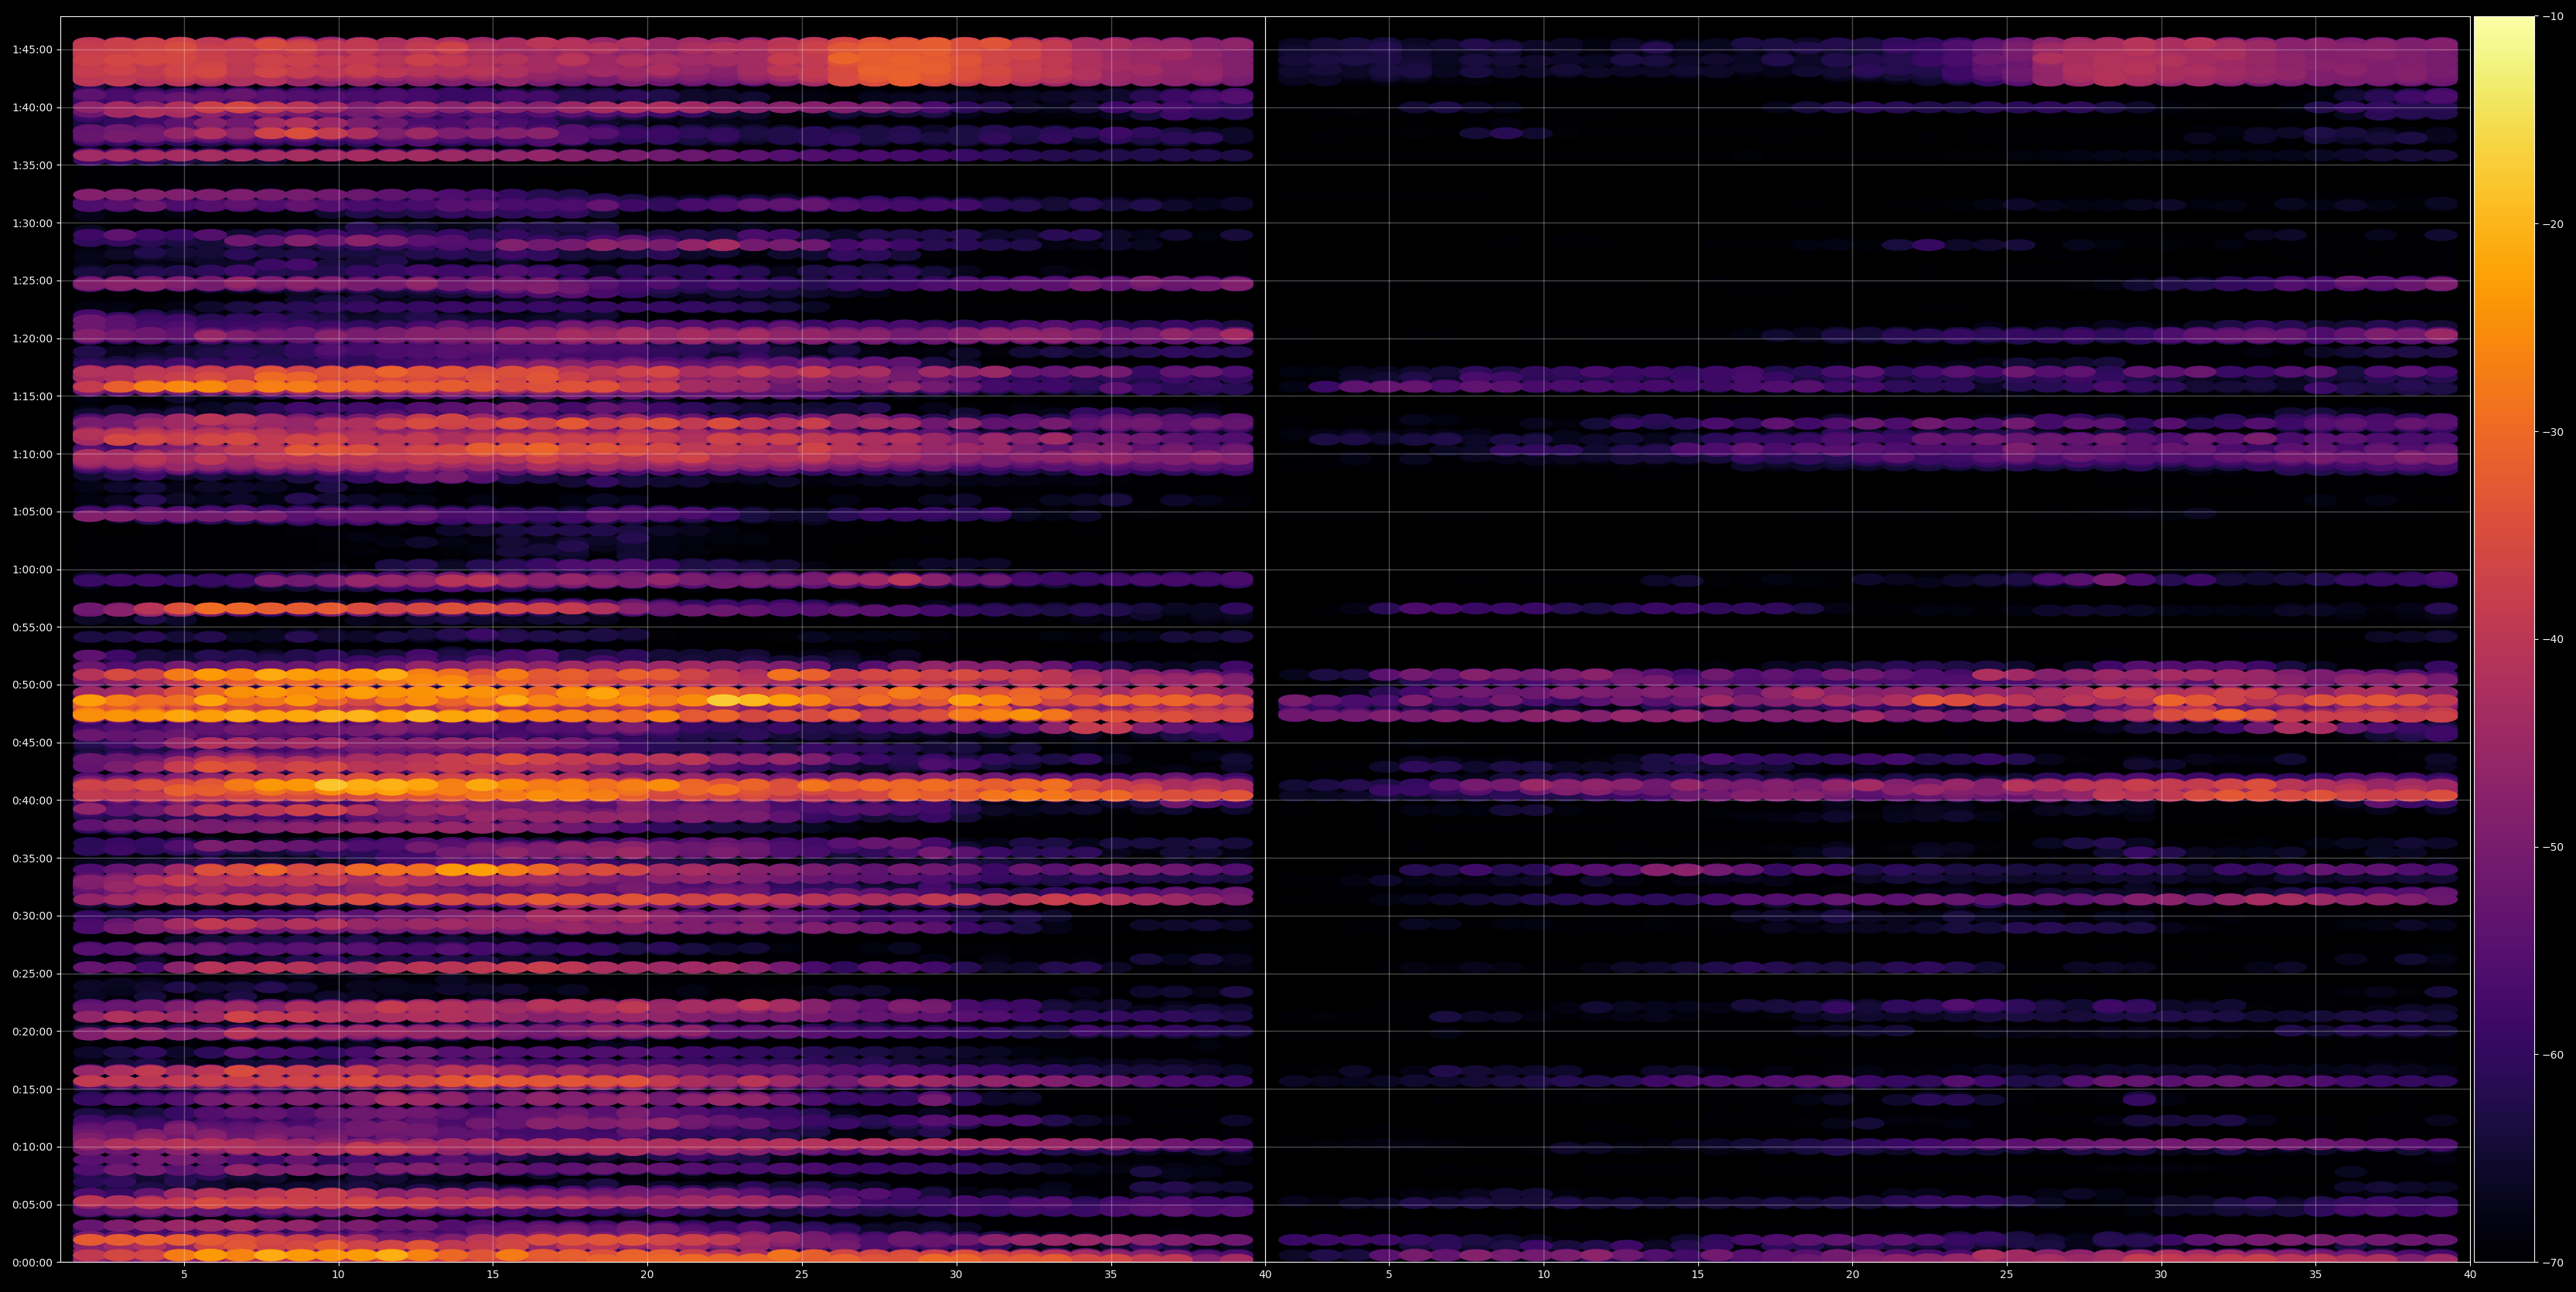Click the 1:00:00 tick label
This screenshot has width=2576, height=1292.
pyautogui.click(x=32, y=569)
